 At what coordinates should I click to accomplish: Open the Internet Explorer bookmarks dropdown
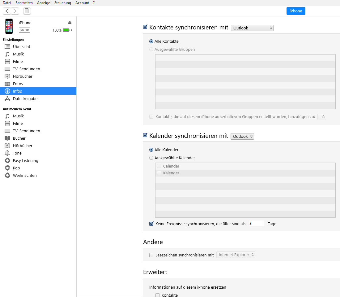click(x=236, y=255)
